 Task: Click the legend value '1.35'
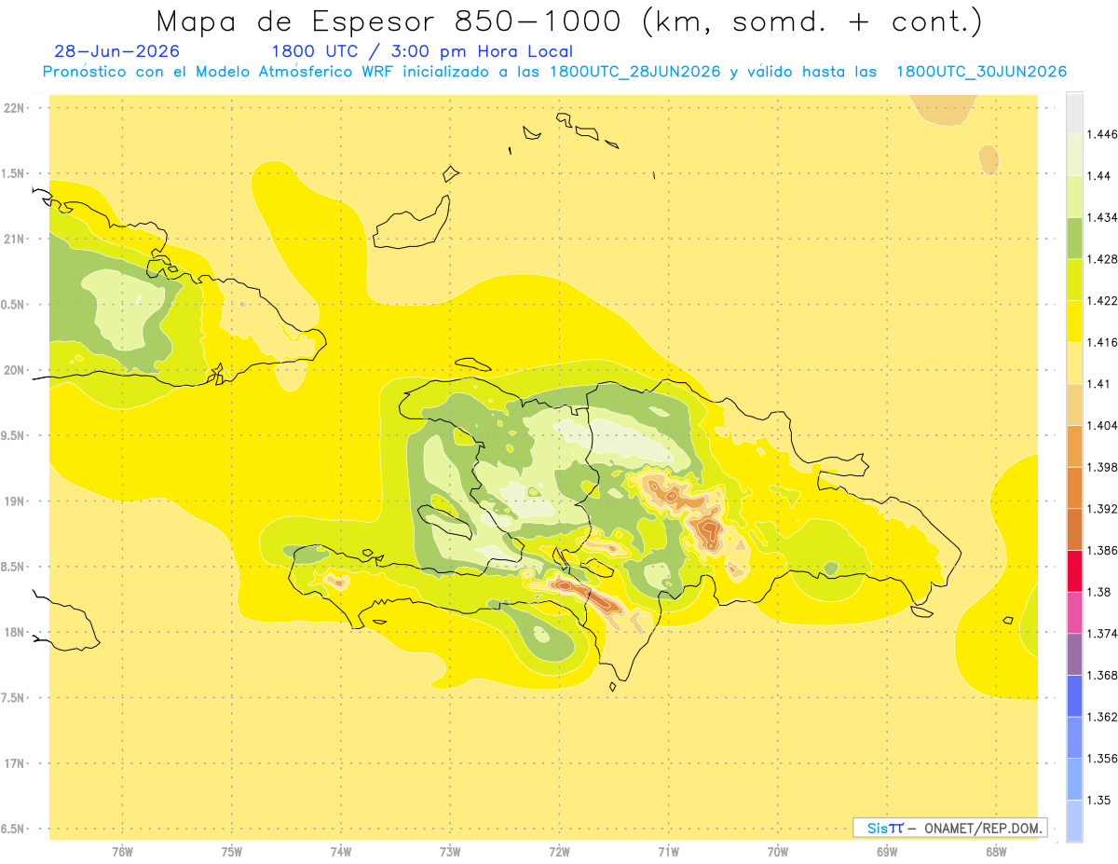[1100, 800]
